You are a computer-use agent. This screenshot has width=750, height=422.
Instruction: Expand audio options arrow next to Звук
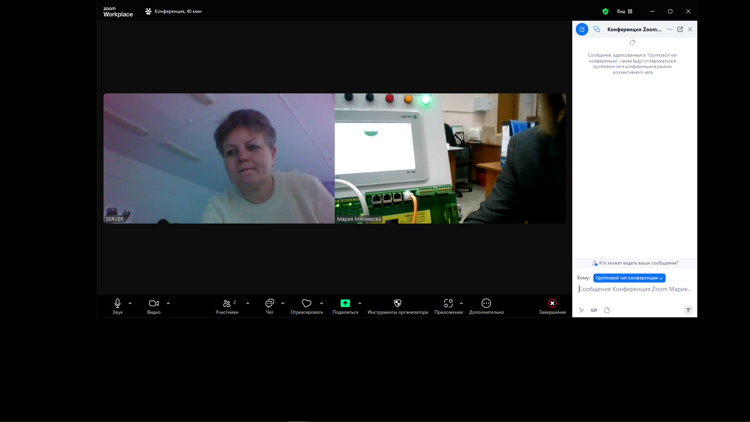130,303
